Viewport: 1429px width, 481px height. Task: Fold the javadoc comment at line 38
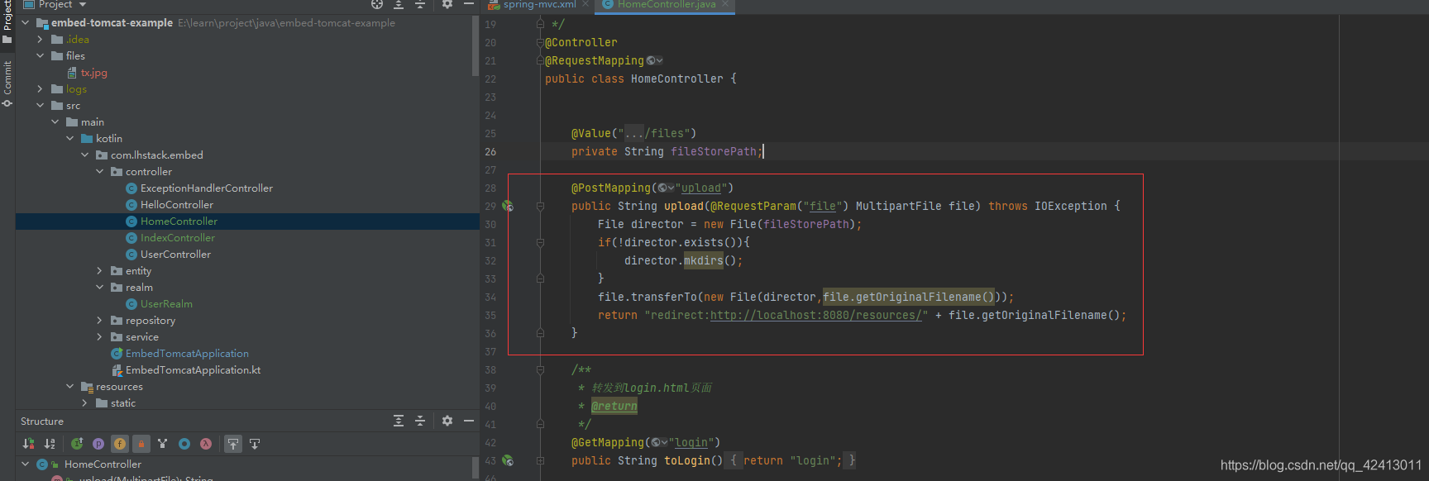click(540, 369)
